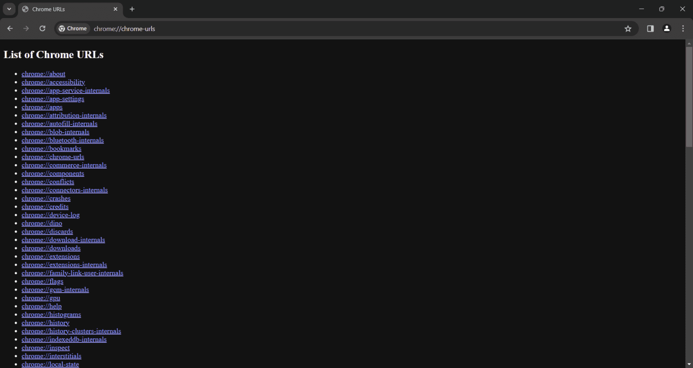Click the vertical scrollbar thumb

(x=689, y=96)
